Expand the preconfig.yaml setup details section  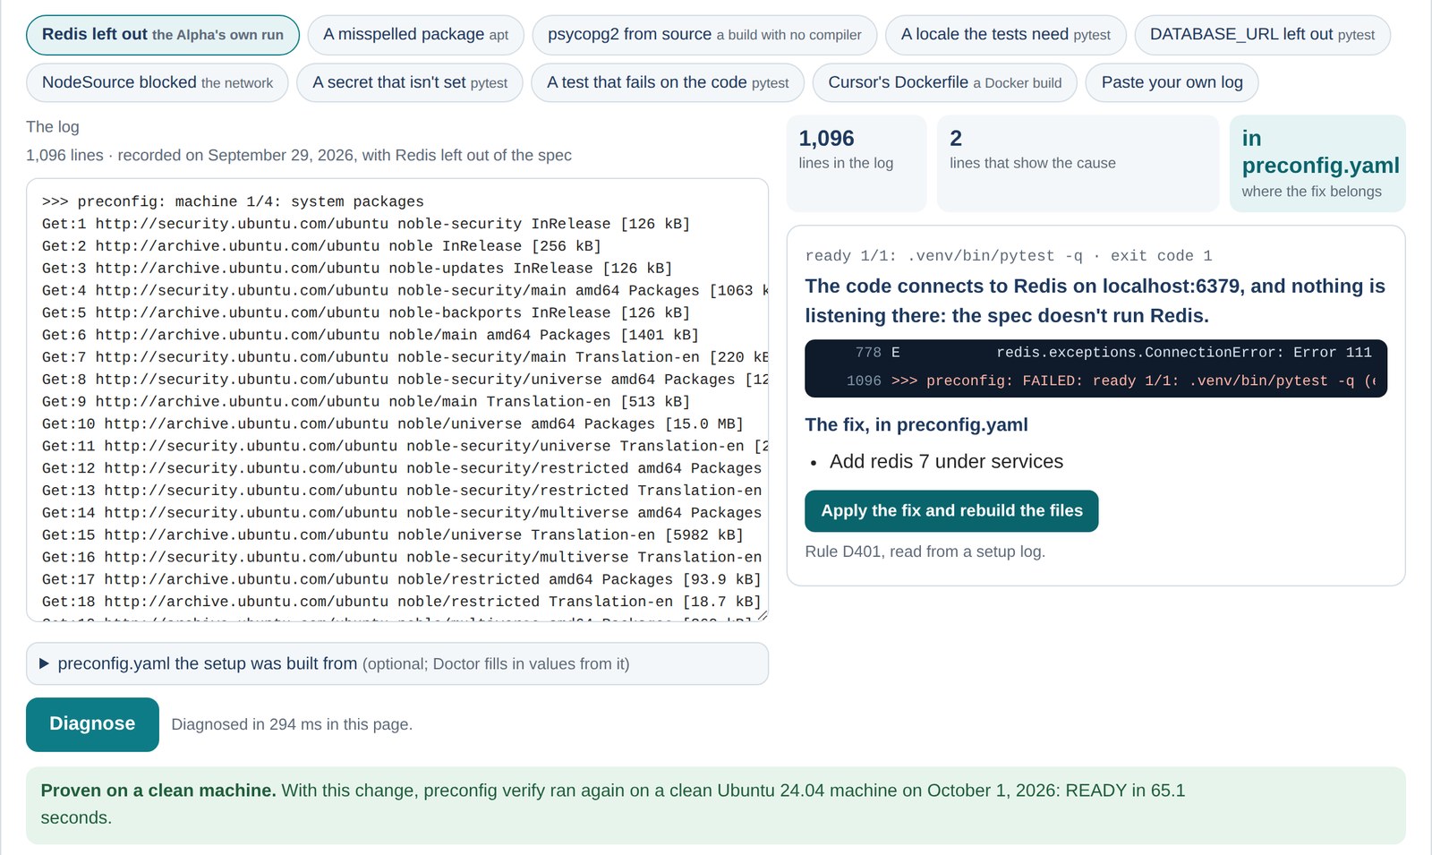(x=397, y=663)
